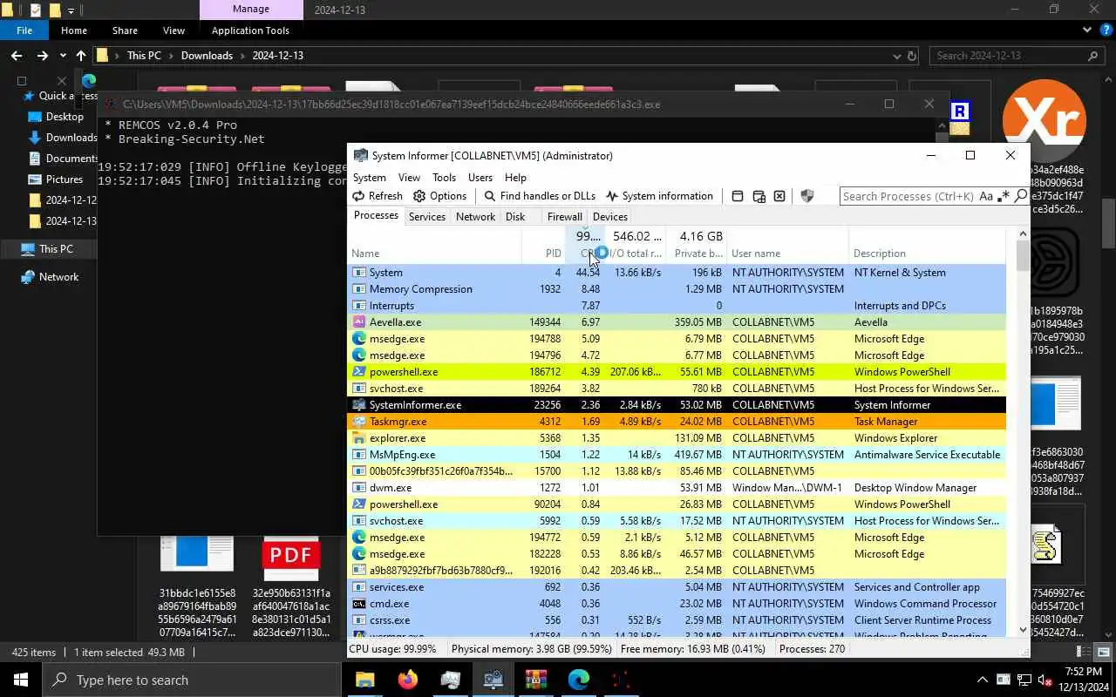1116x697 pixels.
Task: Click Refresh in System Informer toolbar
Action: point(377,196)
